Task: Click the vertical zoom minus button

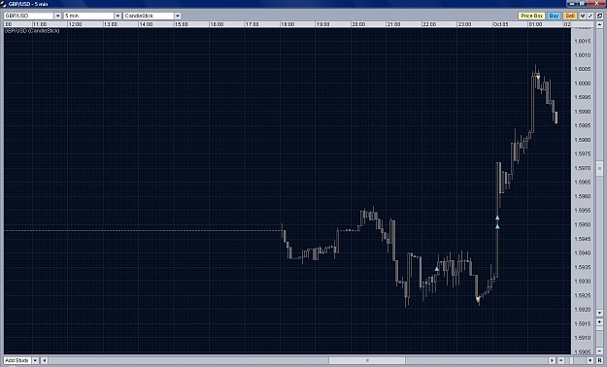Action: pyautogui.click(x=599, y=351)
